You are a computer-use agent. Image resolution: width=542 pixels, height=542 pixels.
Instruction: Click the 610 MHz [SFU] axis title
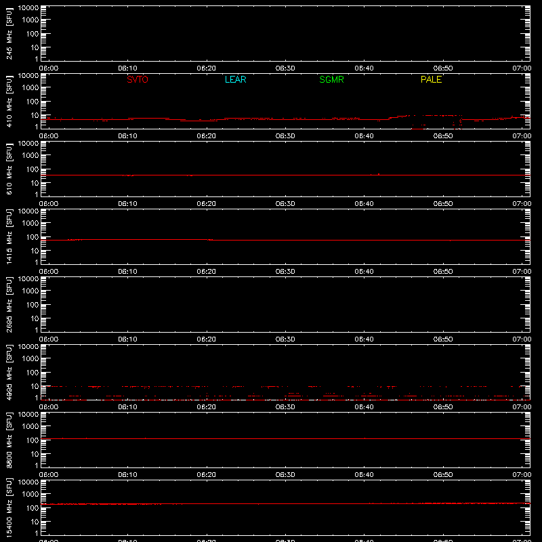click(x=9, y=169)
